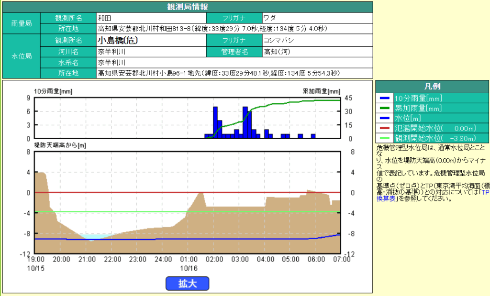Click the 高知(河) administrator name cell
This screenshot has height=296, width=490.
pos(317,52)
